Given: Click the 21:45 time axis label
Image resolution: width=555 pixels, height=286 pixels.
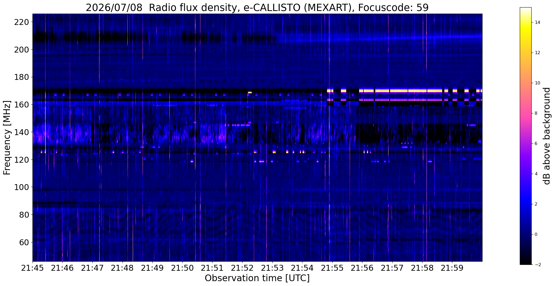Looking at the screenshot, I should [33, 268].
